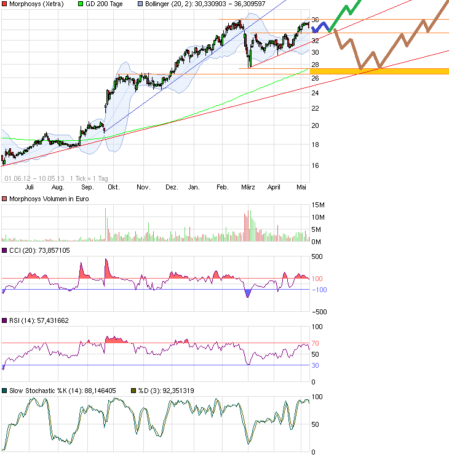Click the 15M label on volume axis
This screenshot has height=457, width=449.
319,205
